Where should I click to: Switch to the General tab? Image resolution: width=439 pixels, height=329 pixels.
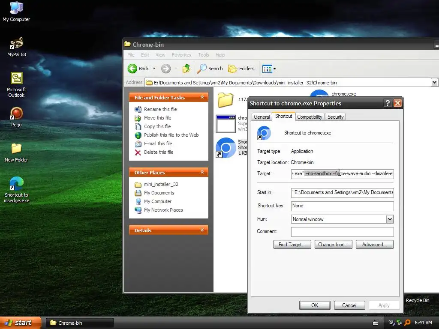pos(262,117)
